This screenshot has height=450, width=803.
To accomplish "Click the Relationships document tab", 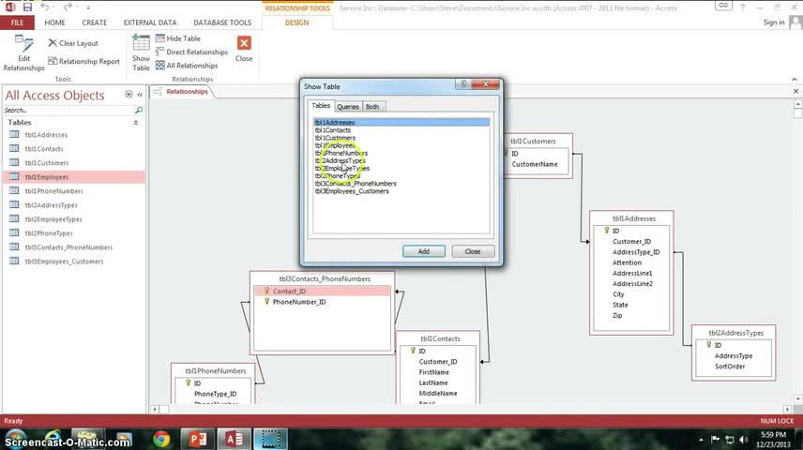I will point(182,92).
